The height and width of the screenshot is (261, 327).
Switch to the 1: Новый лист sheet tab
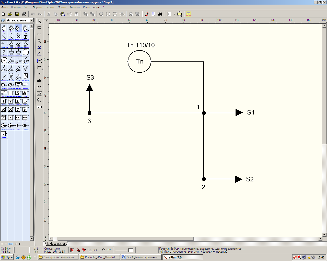(x=56, y=244)
